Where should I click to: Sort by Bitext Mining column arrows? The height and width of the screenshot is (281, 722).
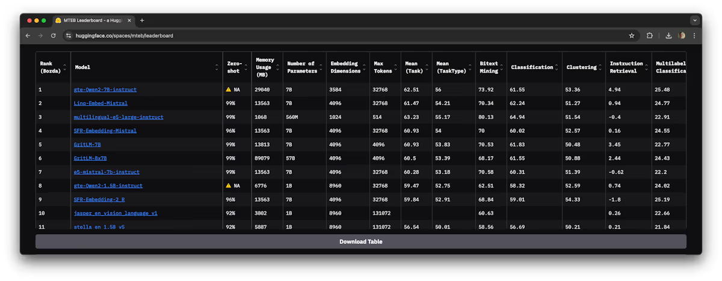tap(501, 67)
